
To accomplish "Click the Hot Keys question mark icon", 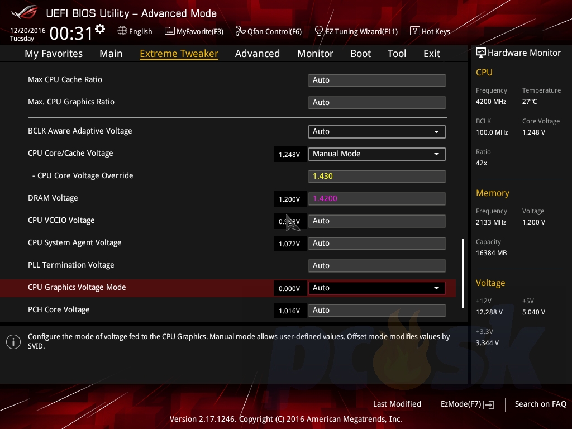I will [415, 31].
